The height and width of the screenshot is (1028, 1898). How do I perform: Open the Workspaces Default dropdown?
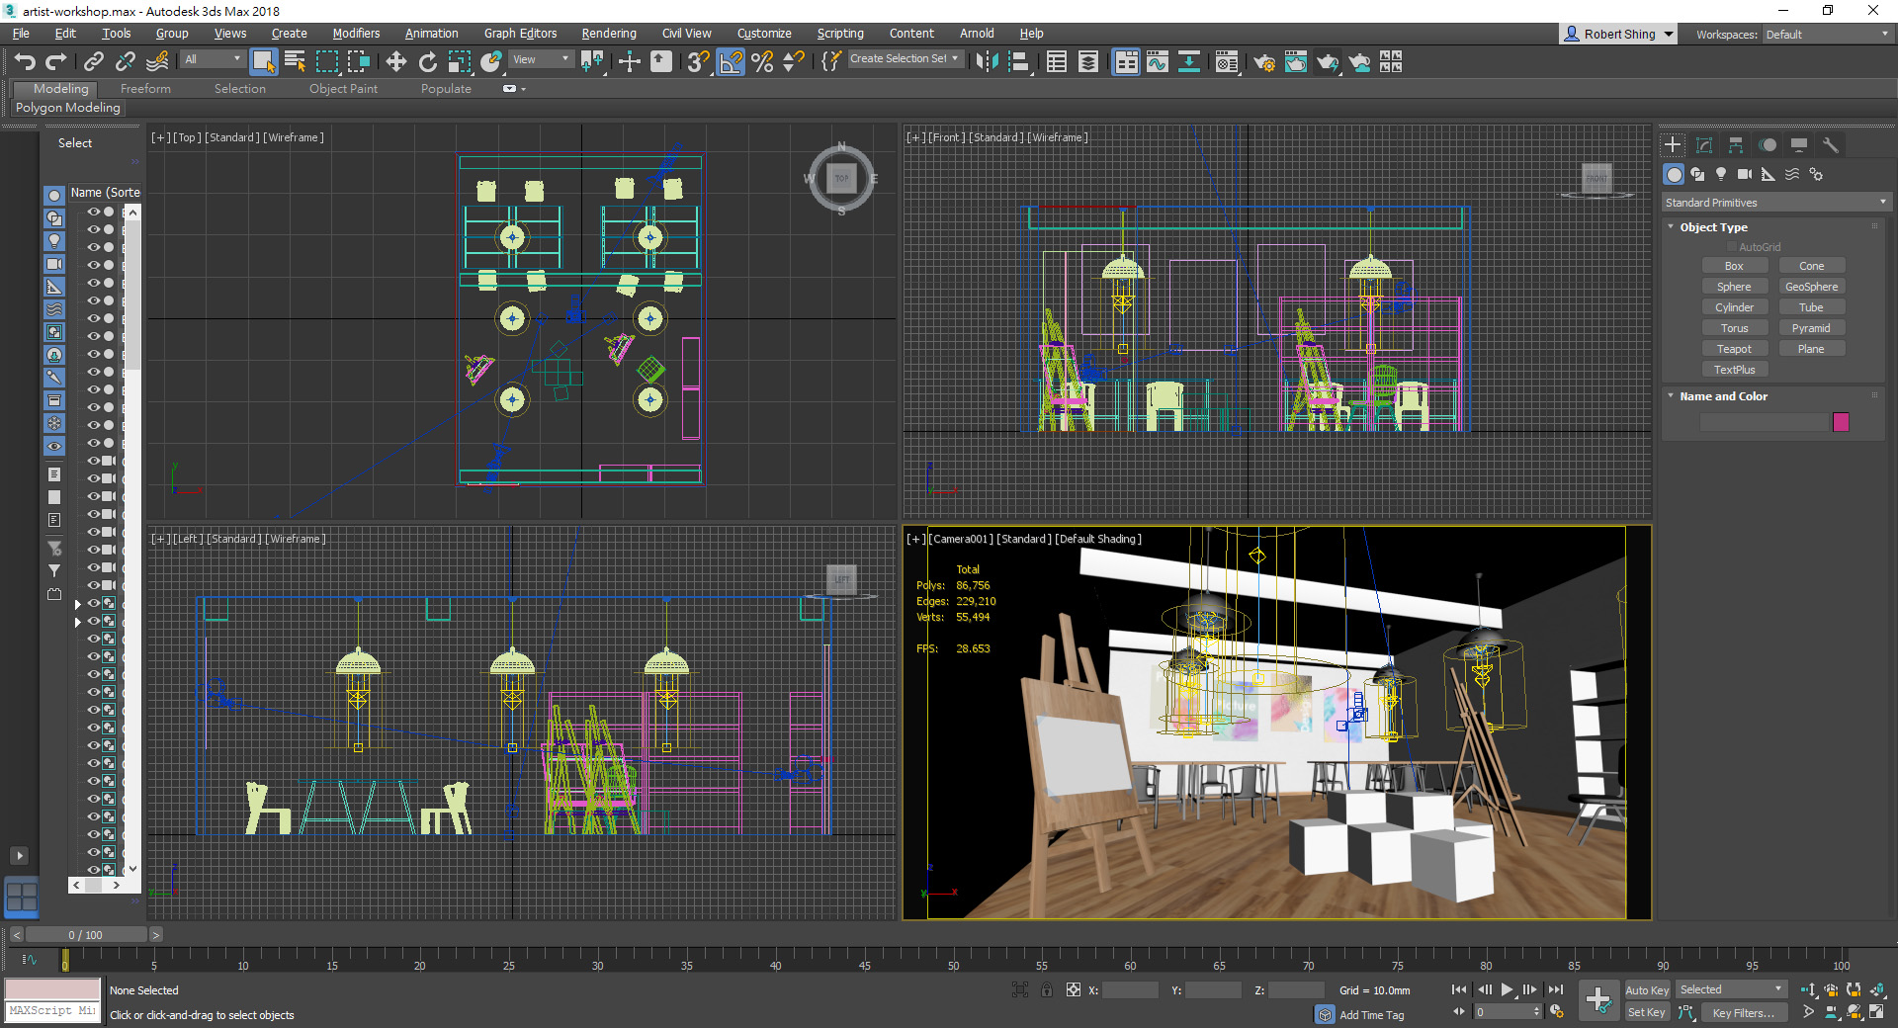pos(1827,35)
